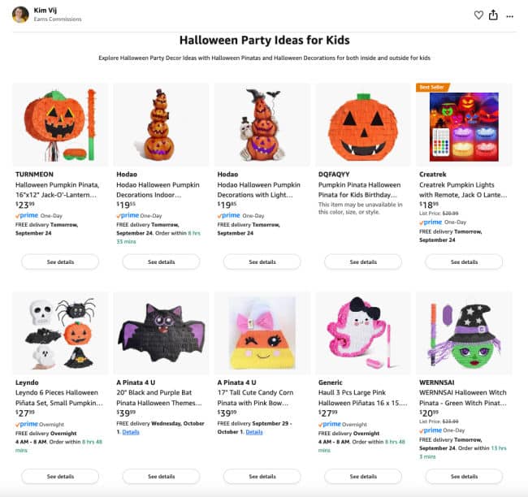Open green witch pinata image
Image resolution: width=528 pixels, height=497 pixels.
click(464, 333)
